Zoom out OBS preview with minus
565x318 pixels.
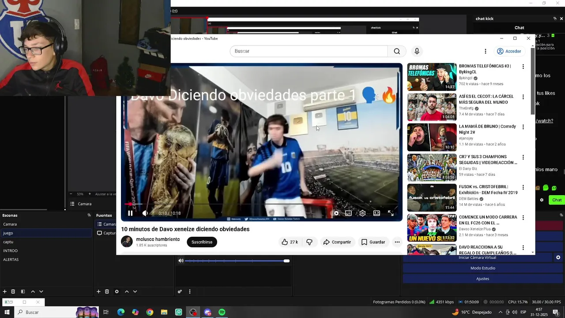pos(71,194)
